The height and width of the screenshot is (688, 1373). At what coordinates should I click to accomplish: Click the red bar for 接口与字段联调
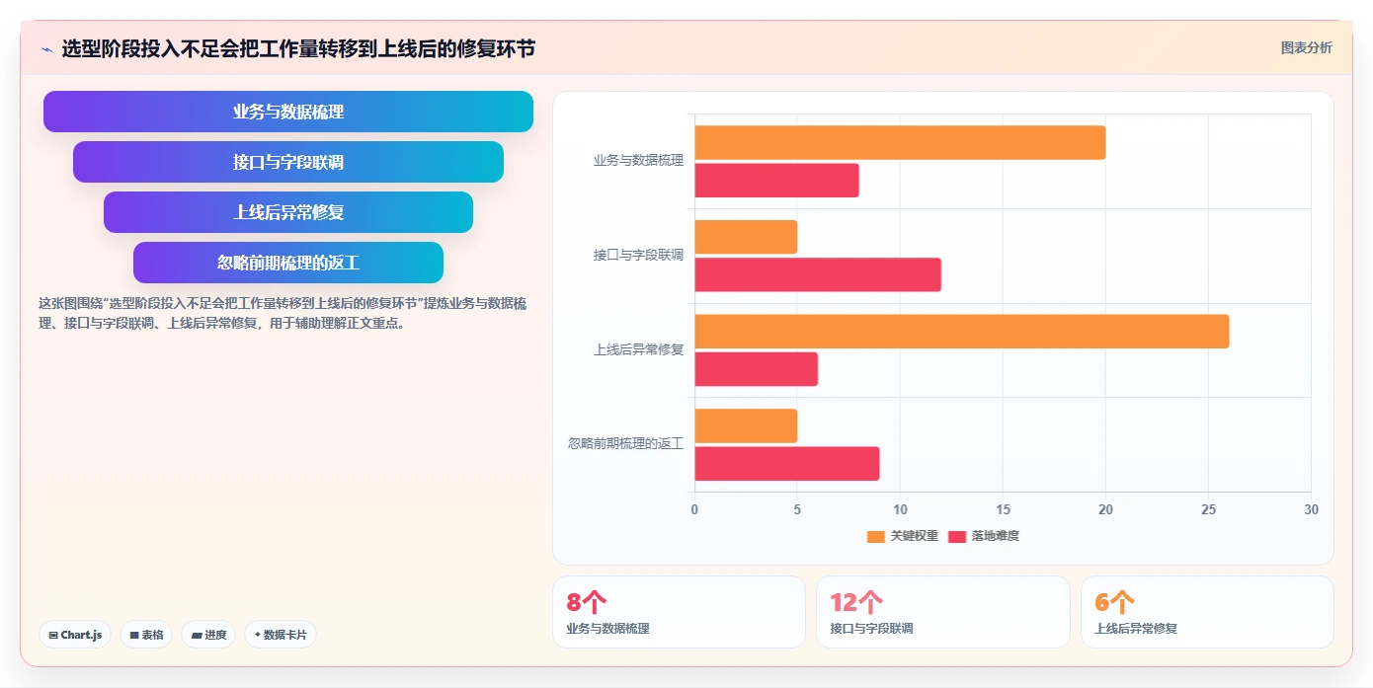(x=818, y=274)
